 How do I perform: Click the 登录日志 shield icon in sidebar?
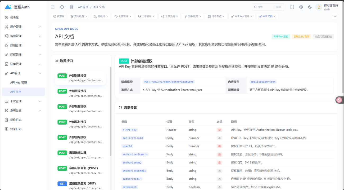click(x=7, y=129)
